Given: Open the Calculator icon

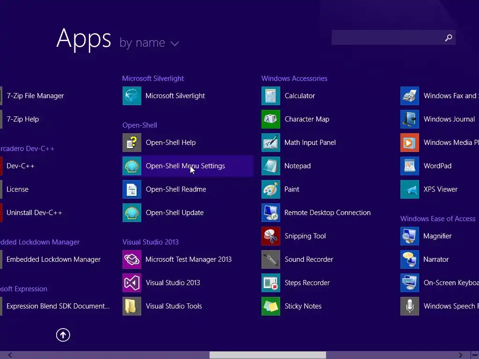Looking at the screenshot, I should click(x=271, y=96).
